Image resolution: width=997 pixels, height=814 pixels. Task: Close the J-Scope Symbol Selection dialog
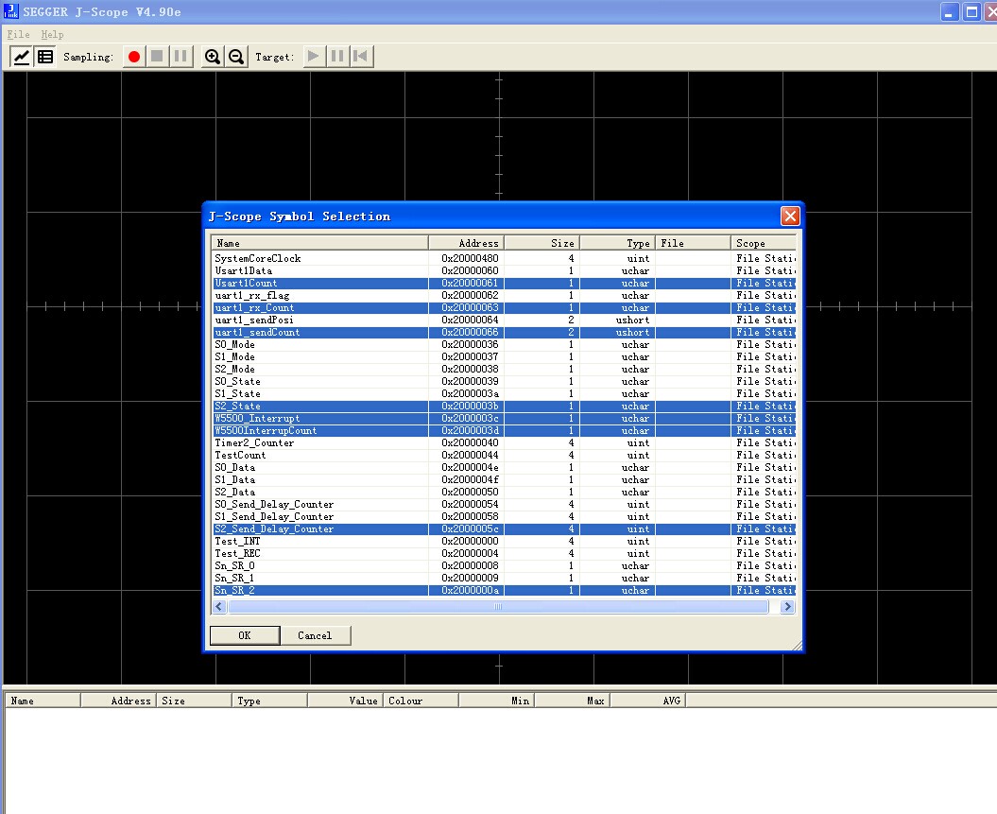tap(790, 216)
